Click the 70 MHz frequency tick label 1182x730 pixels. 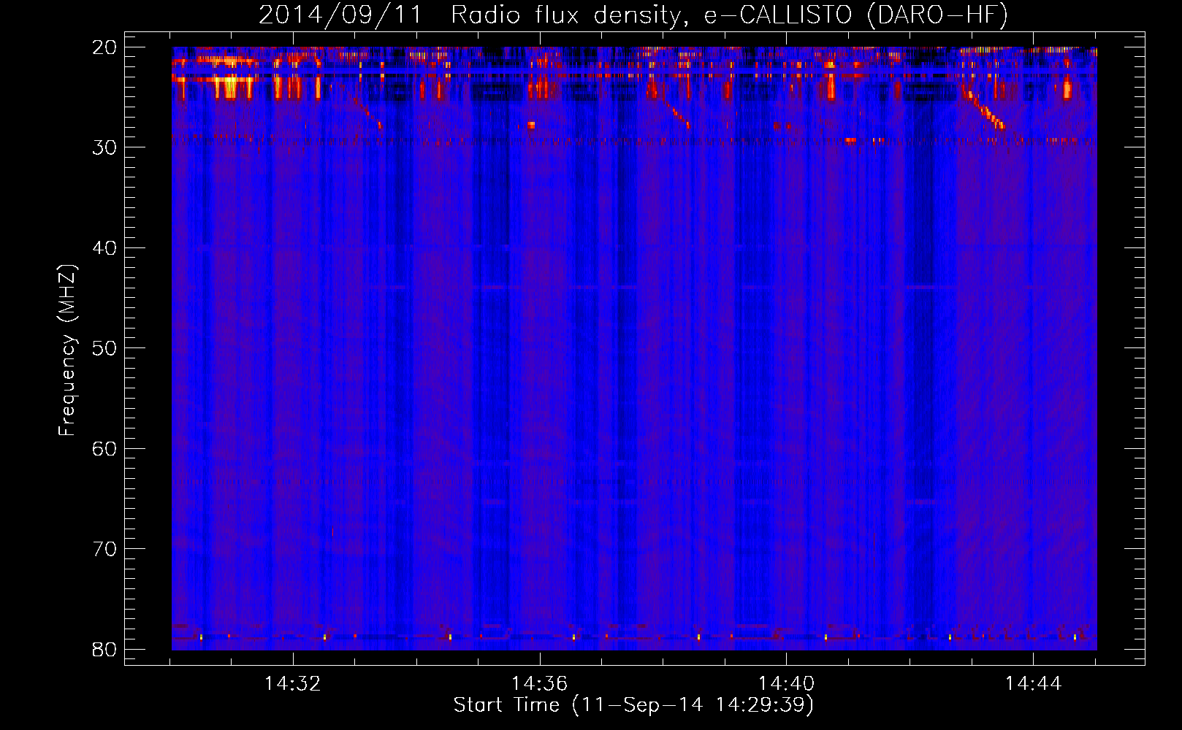(x=104, y=549)
